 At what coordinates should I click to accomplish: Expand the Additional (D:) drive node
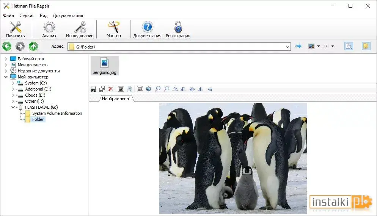pyautogui.click(x=13, y=89)
